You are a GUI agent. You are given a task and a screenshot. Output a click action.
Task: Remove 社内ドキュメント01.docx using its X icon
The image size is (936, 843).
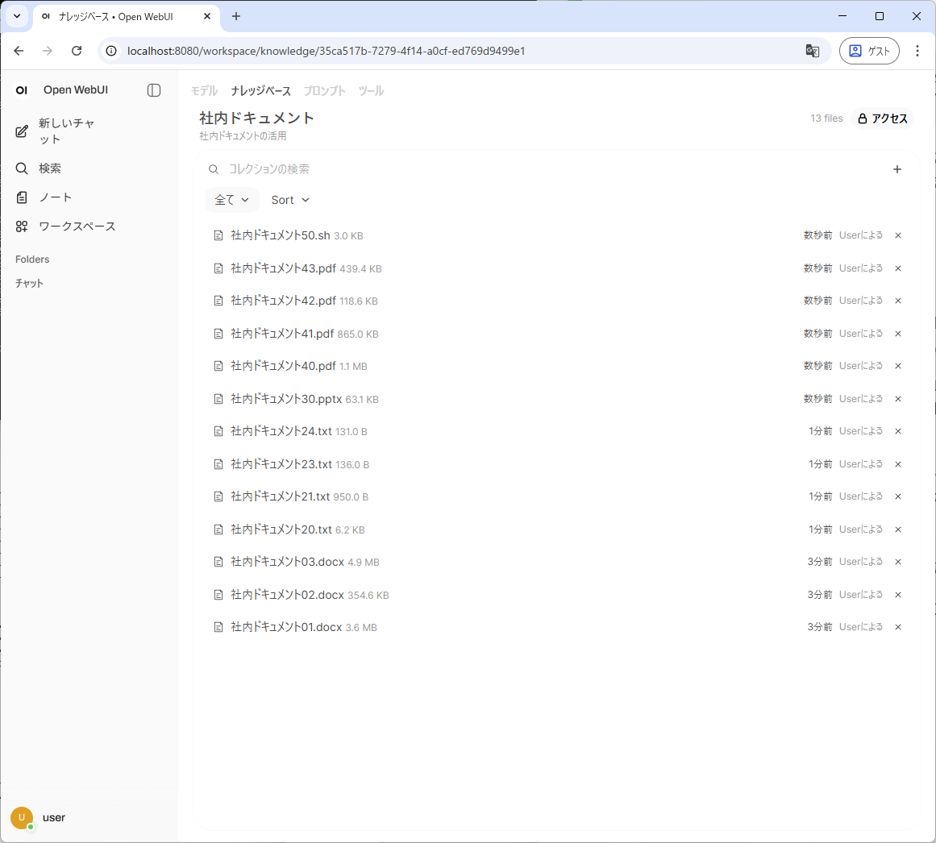tap(898, 627)
